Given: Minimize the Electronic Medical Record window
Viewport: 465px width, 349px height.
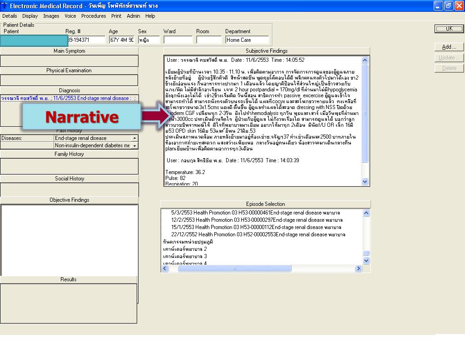Looking at the screenshot, I should click(x=438, y=5).
